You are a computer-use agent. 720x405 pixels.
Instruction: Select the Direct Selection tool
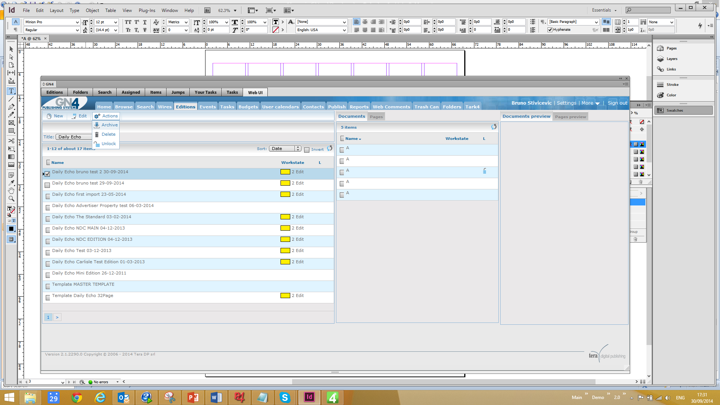[11, 57]
